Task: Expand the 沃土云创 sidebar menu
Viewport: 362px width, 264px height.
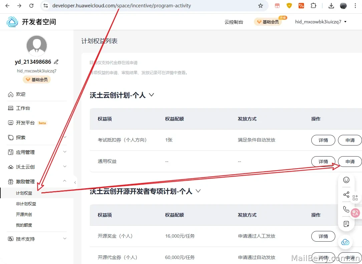Action: (37, 167)
